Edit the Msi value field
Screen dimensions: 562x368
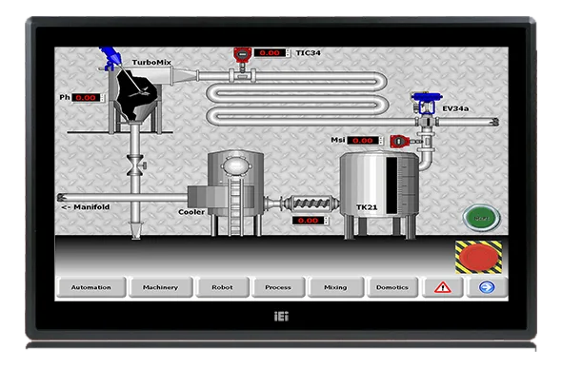point(363,141)
